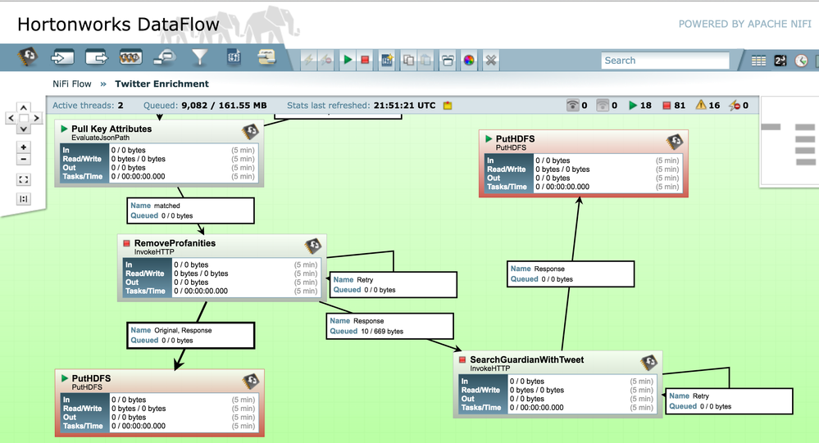Select the Processor component in the toolbar
Viewport: 819px width, 443px height.
pyautogui.click(x=28, y=57)
